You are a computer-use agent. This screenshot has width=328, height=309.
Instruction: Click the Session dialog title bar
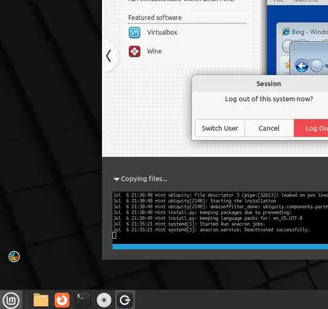pyautogui.click(x=260, y=83)
